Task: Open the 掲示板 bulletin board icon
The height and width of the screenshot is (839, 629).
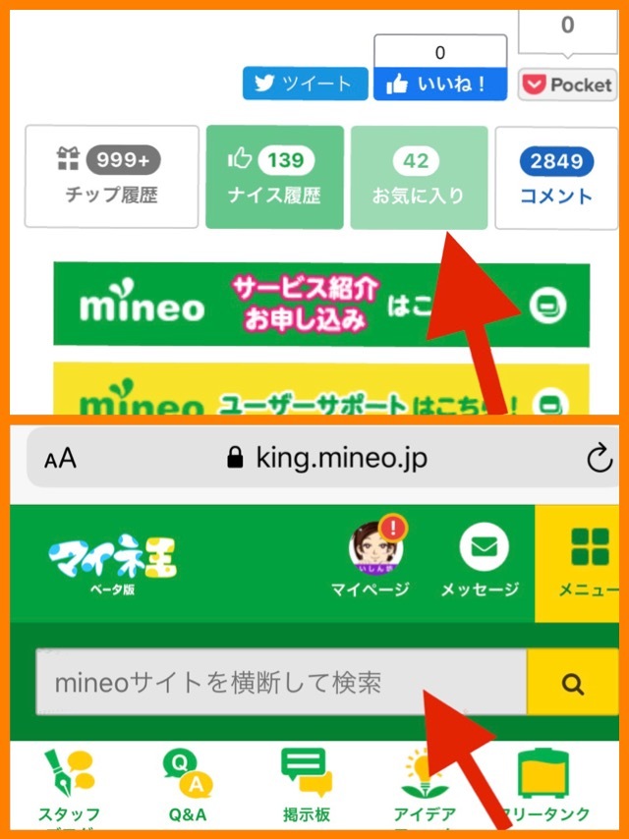Action: (x=307, y=786)
